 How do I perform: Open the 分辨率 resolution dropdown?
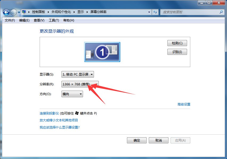[x=80, y=84]
